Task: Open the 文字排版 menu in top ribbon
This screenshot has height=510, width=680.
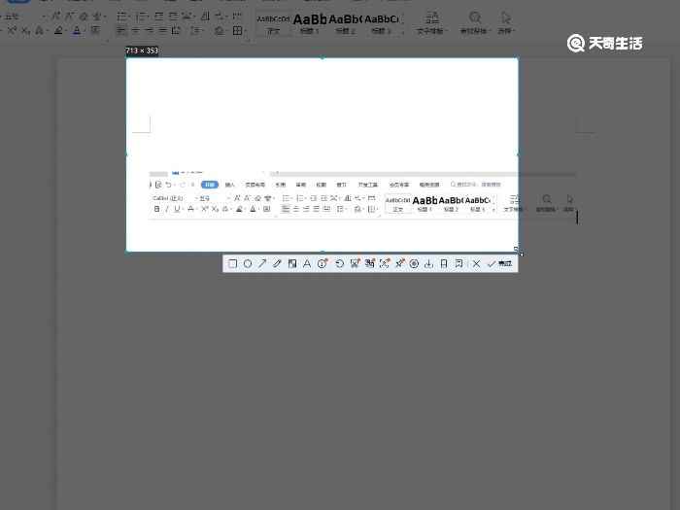Action: tap(431, 23)
